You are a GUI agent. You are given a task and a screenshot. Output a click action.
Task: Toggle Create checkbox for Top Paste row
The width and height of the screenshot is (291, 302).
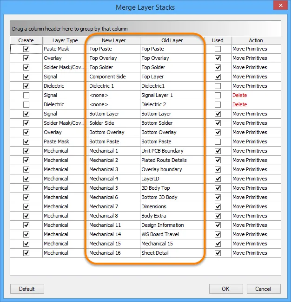pos(26,49)
